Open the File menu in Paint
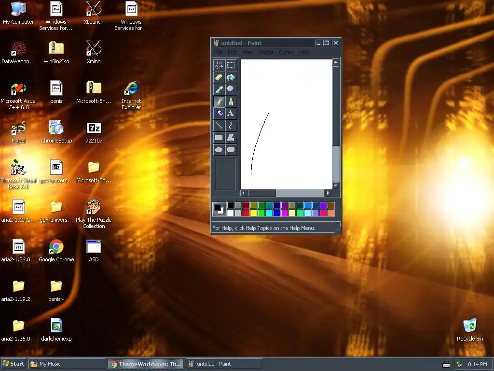The height and width of the screenshot is (371, 494). (219, 52)
